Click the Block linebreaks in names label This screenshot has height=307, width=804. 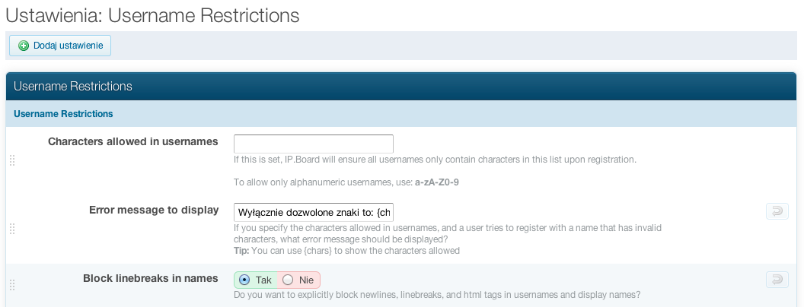click(x=151, y=278)
